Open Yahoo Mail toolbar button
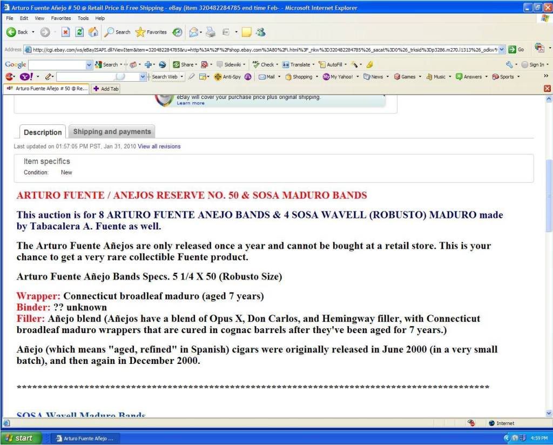Screen dimensions: 553x445 [267, 77]
